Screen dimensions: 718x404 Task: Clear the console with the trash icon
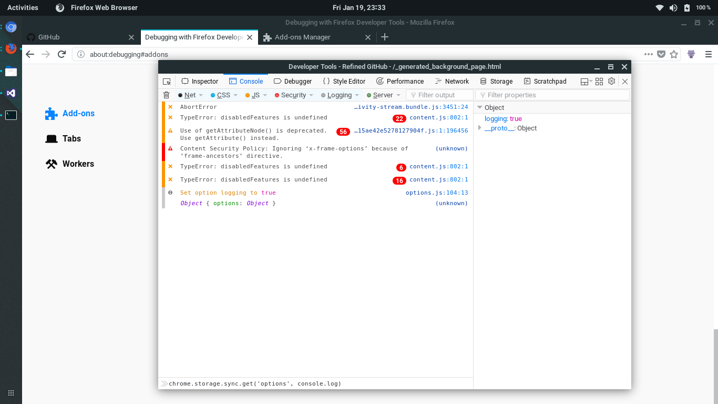(166, 95)
